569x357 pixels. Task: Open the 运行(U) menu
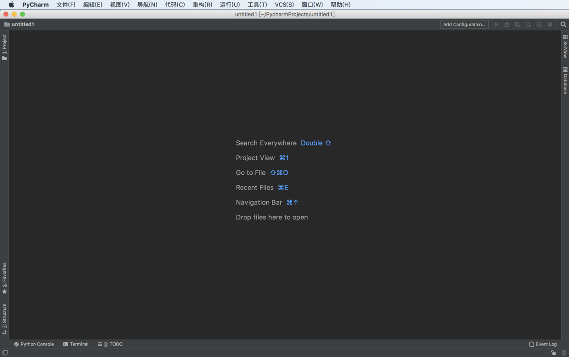(x=230, y=5)
